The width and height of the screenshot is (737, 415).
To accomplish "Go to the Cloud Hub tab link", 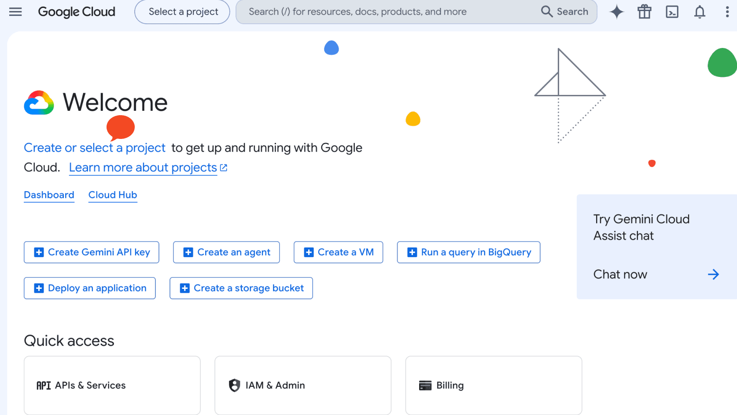I will click(x=113, y=195).
